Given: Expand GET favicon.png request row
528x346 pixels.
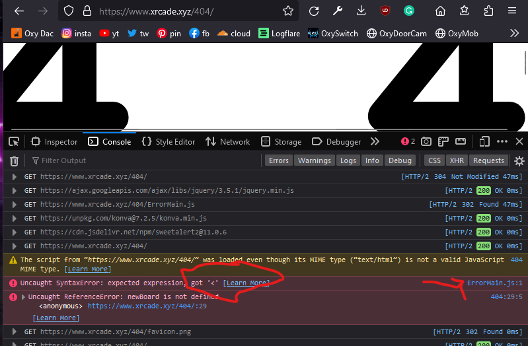Looking at the screenshot, I should pos(14,331).
